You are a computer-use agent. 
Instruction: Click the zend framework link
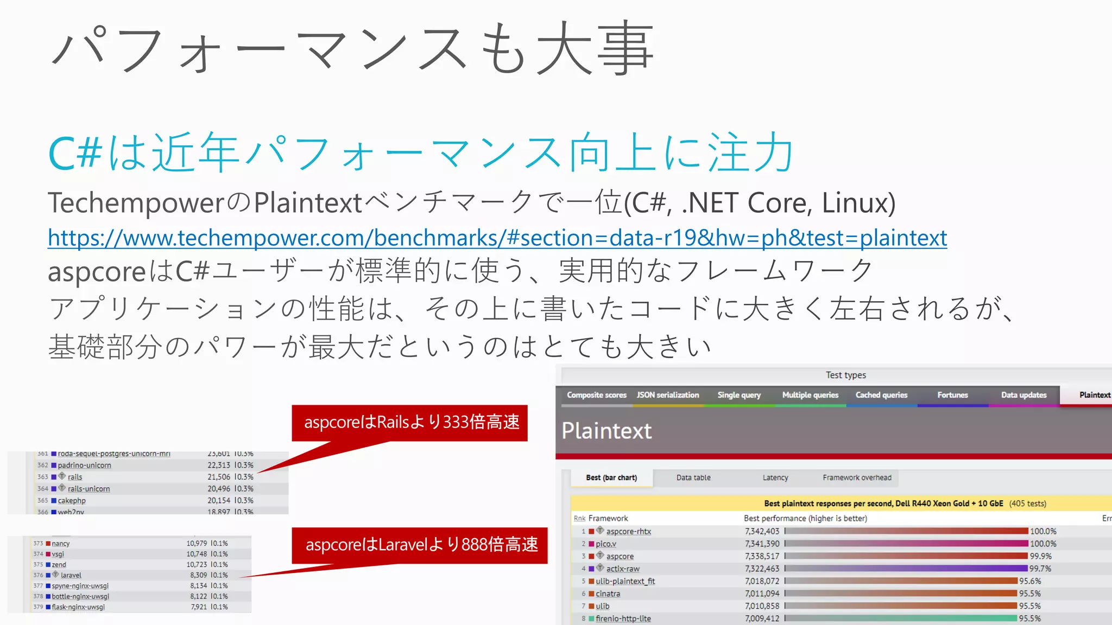click(x=59, y=565)
